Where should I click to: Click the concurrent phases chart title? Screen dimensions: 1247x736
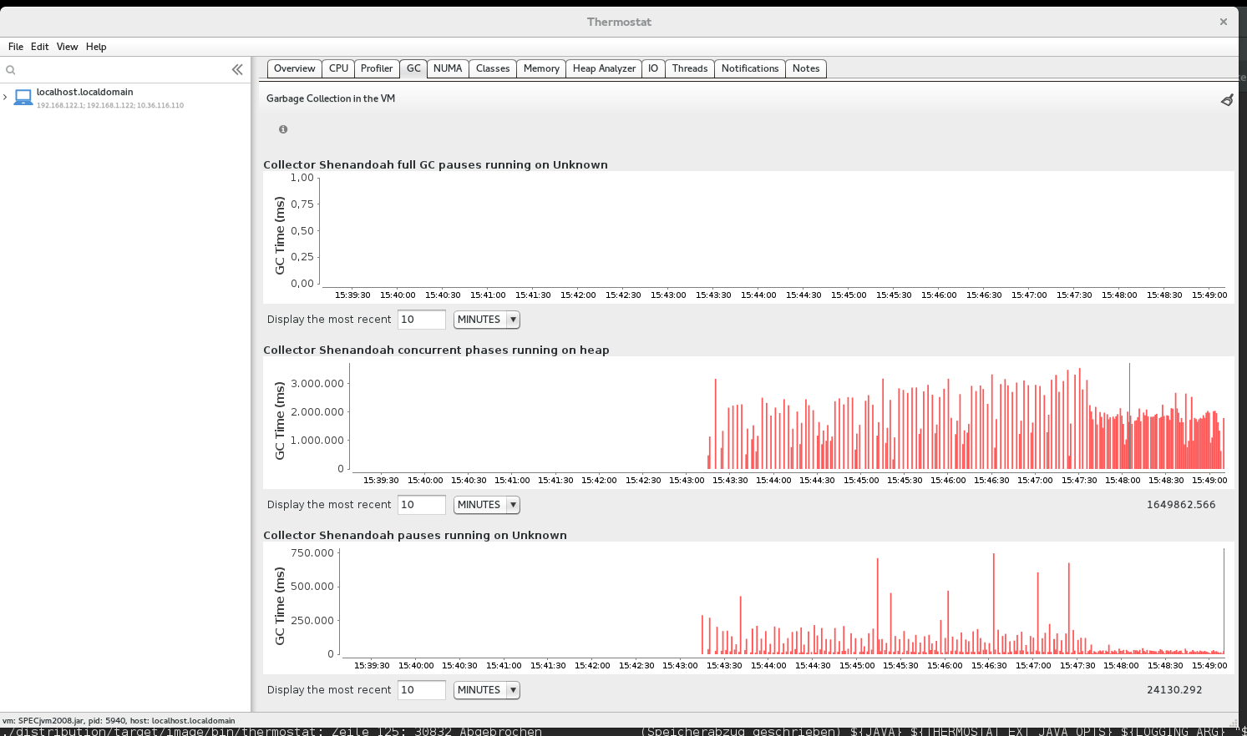pyautogui.click(x=436, y=350)
